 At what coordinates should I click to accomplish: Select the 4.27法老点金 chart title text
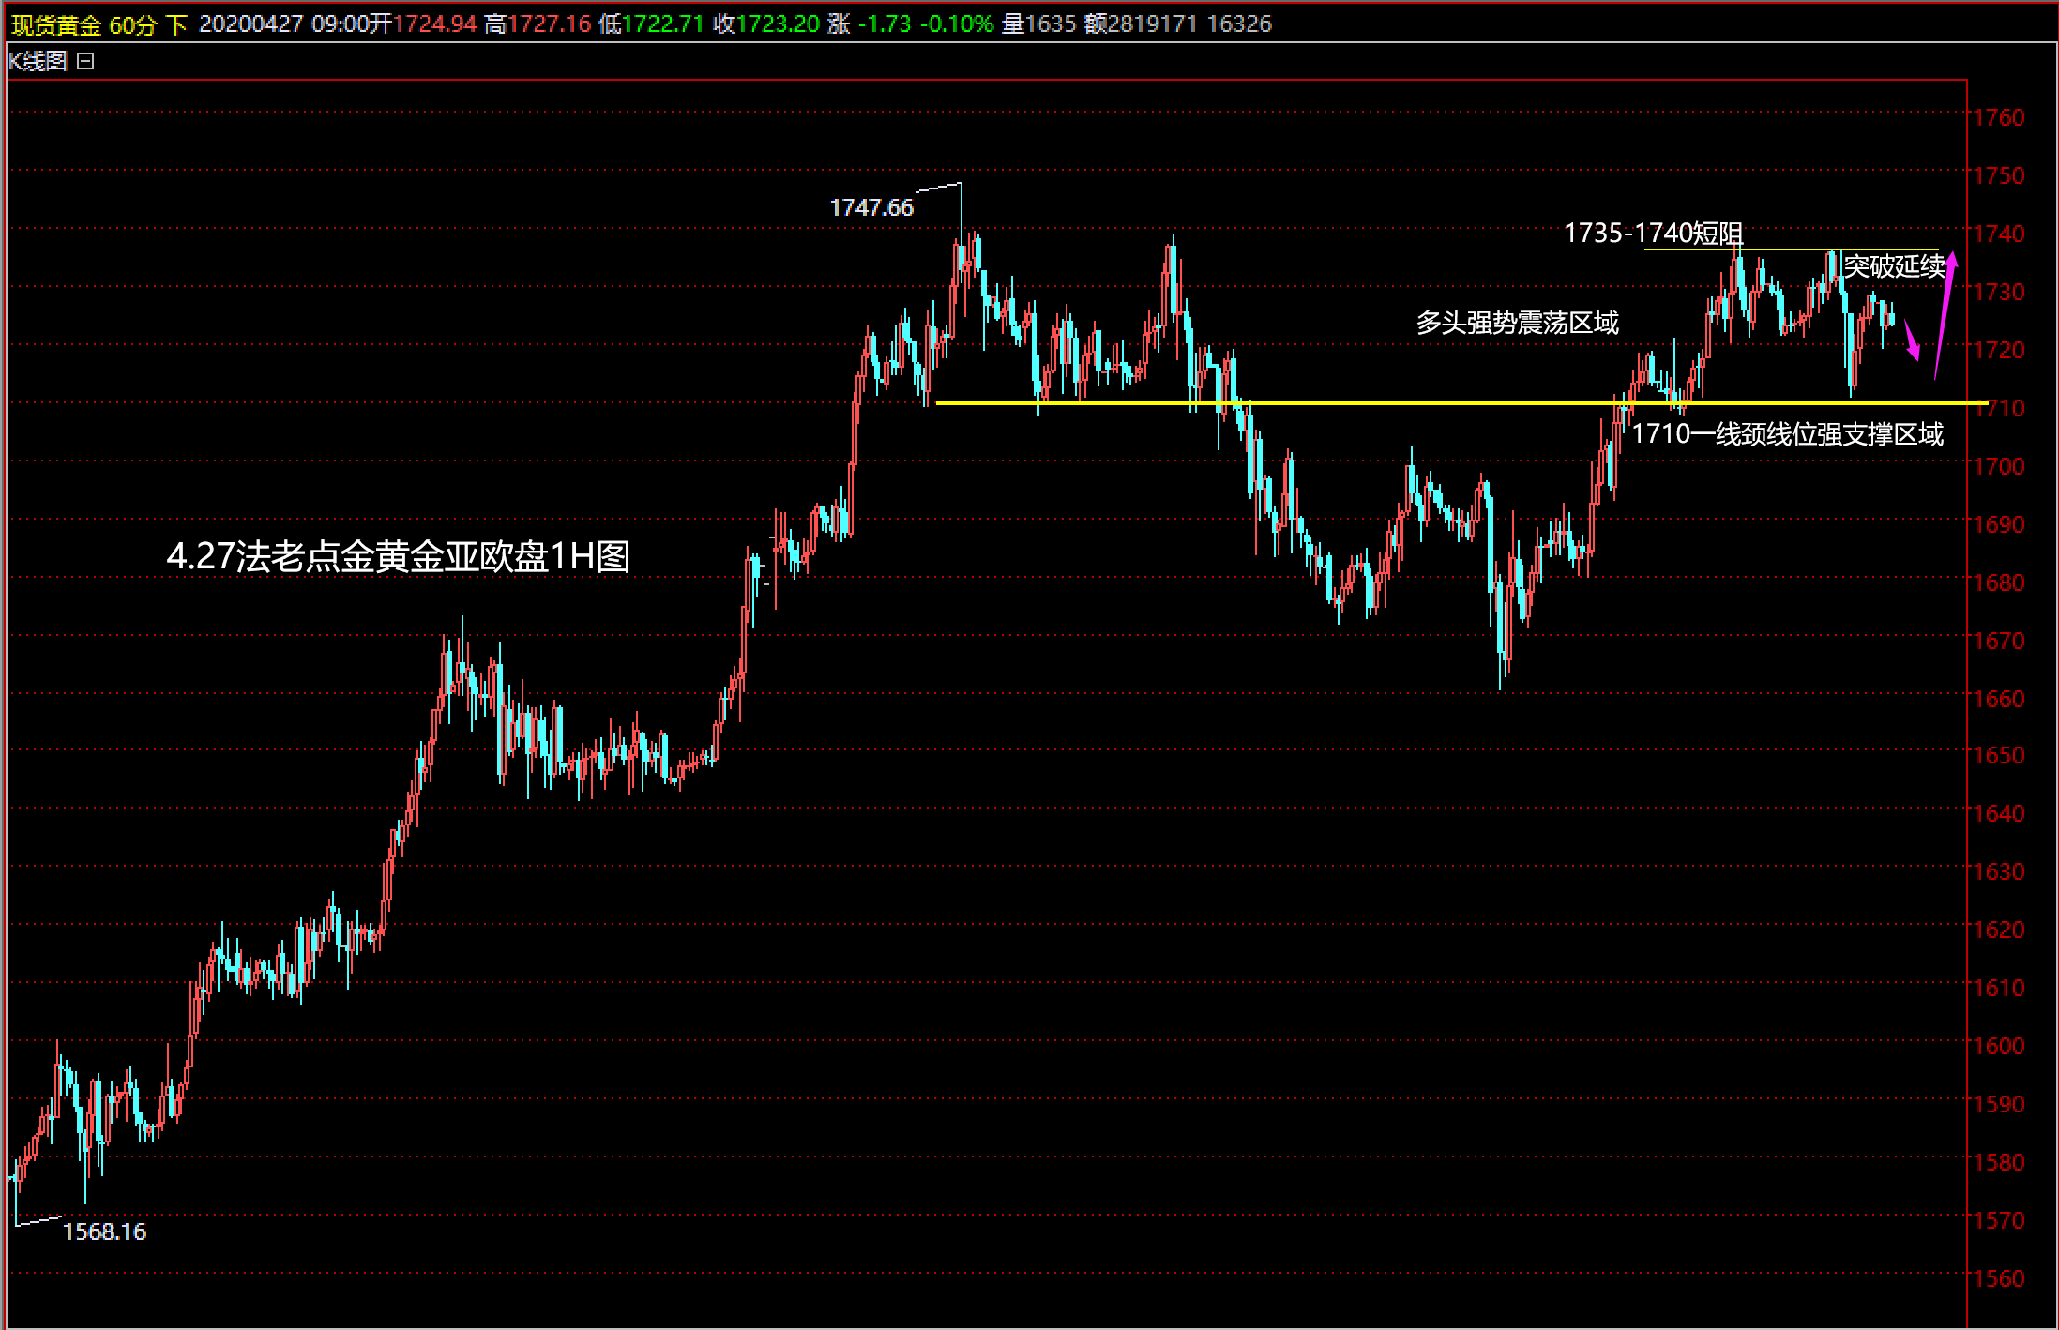(x=398, y=556)
